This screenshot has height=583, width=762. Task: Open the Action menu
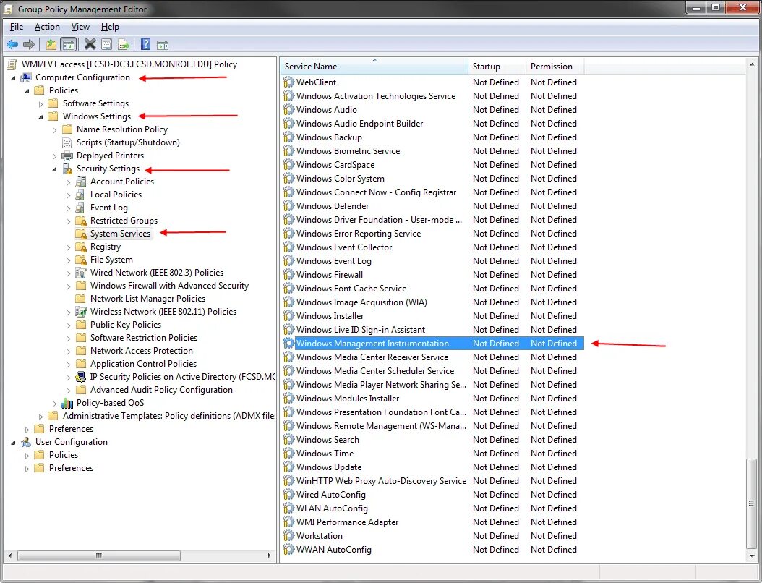tap(47, 27)
